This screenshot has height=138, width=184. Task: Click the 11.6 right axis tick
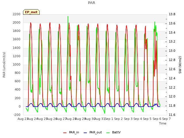(172, 115)
